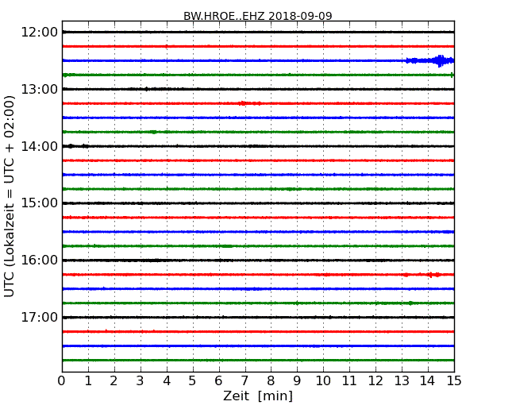The width and height of the screenshot is (516, 413).
Task: Click the Zeit [min] axis label
Action: point(258,396)
